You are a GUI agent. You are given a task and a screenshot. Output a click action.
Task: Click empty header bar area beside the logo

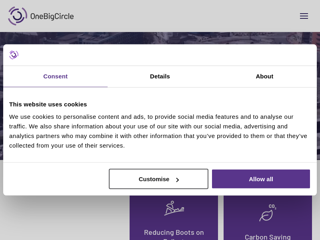click(x=180, y=16)
